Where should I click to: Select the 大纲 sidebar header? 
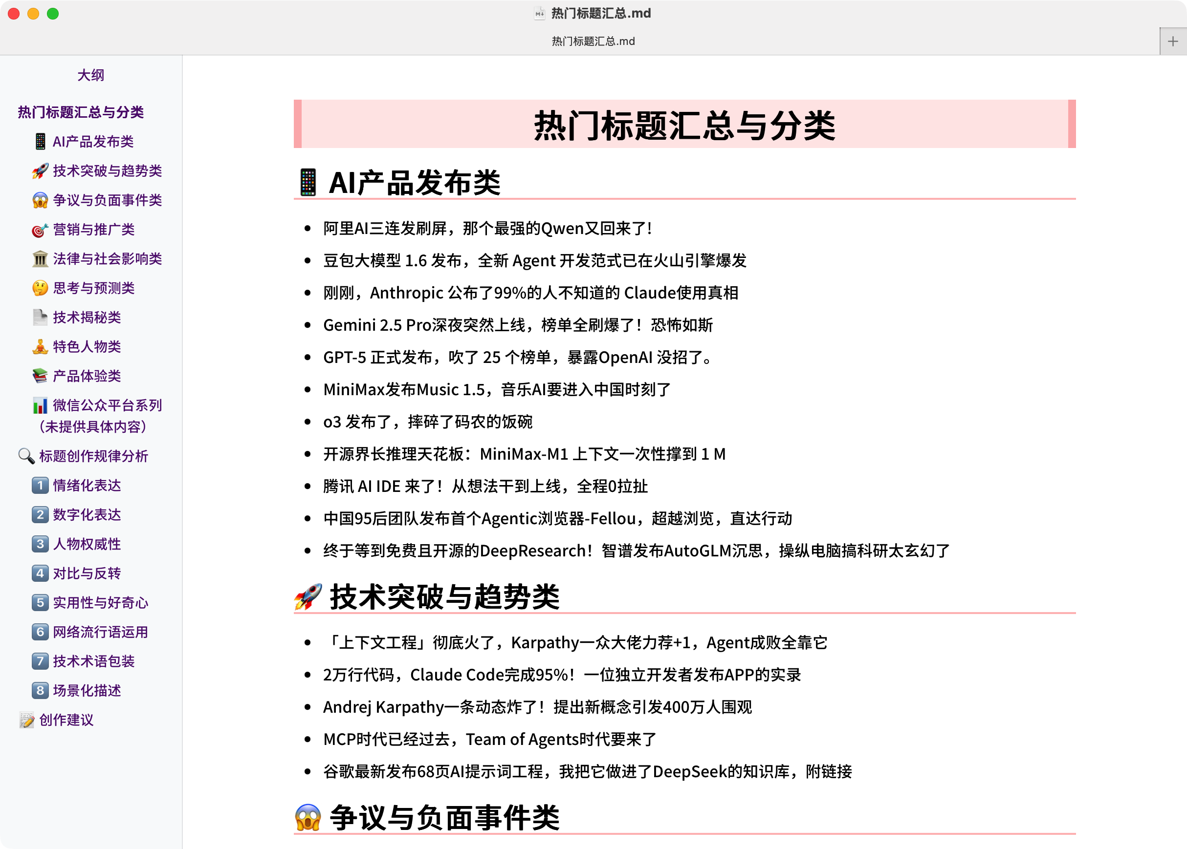click(90, 75)
